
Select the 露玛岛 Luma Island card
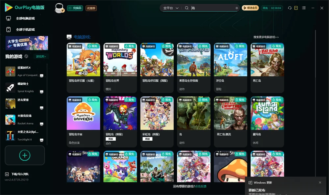267,122
